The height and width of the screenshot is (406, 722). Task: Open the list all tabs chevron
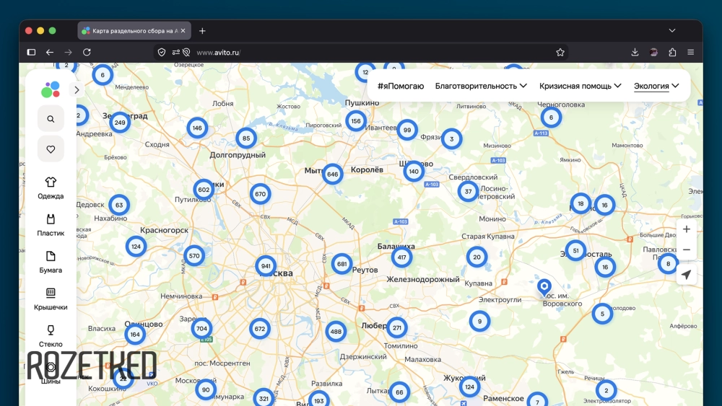672,31
